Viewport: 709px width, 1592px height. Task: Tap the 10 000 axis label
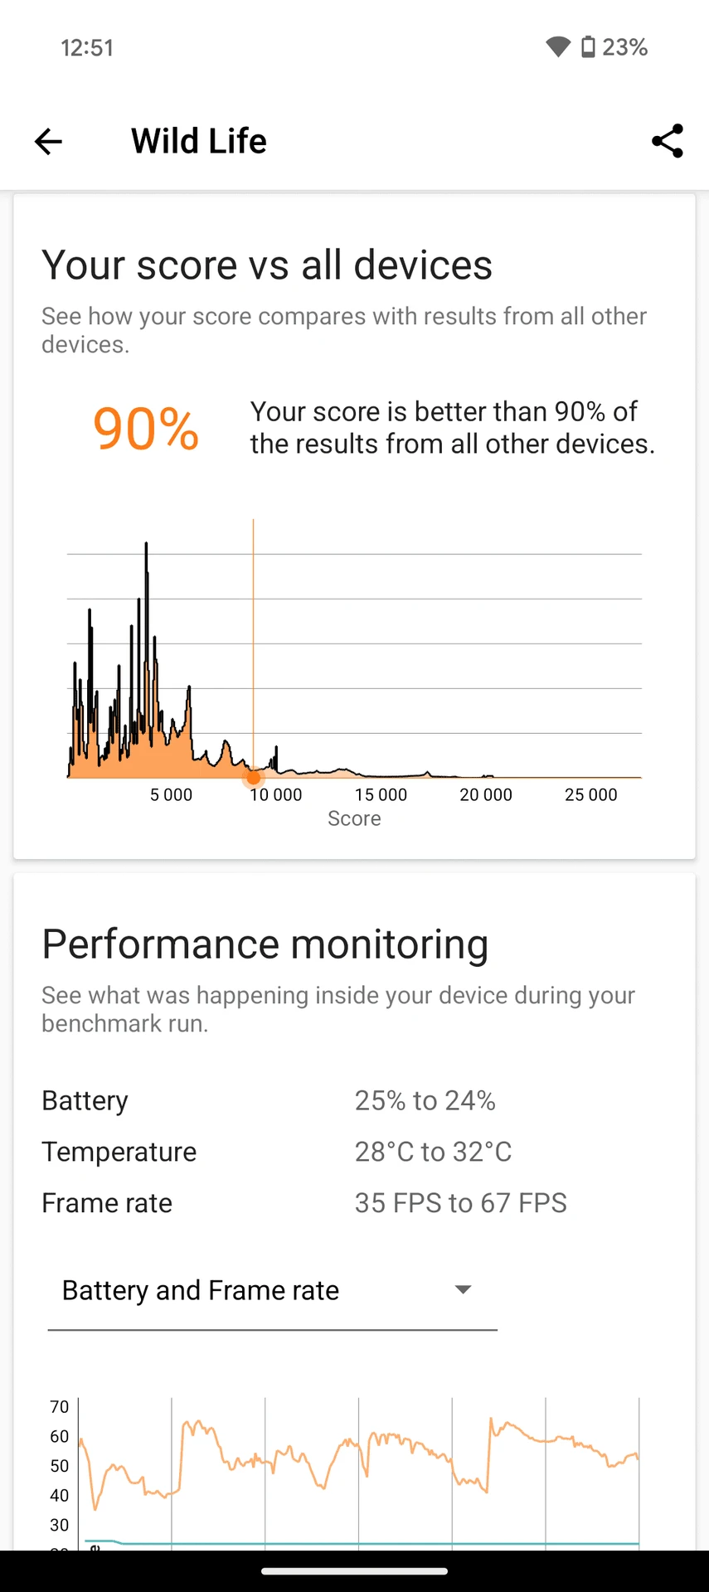point(276,794)
